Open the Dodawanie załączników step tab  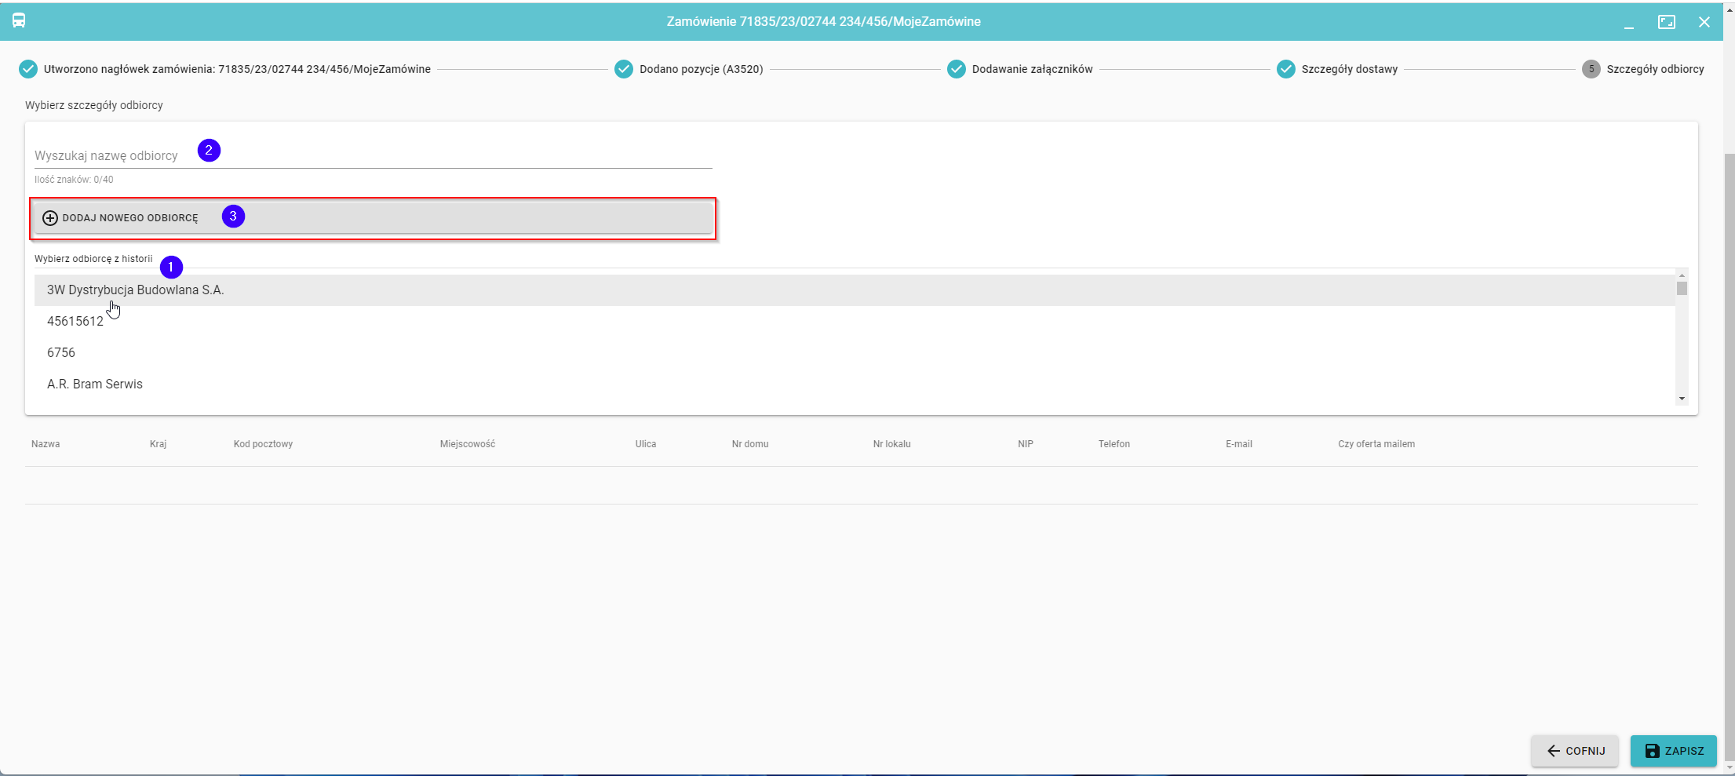click(1032, 69)
